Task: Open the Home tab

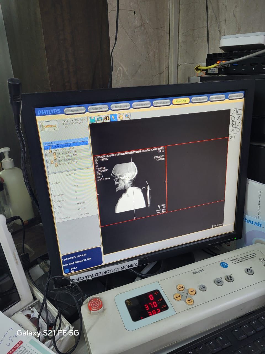Action: click(x=75, y=110)
